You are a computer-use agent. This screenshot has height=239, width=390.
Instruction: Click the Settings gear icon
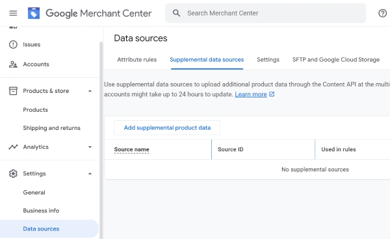pos(13,173)
